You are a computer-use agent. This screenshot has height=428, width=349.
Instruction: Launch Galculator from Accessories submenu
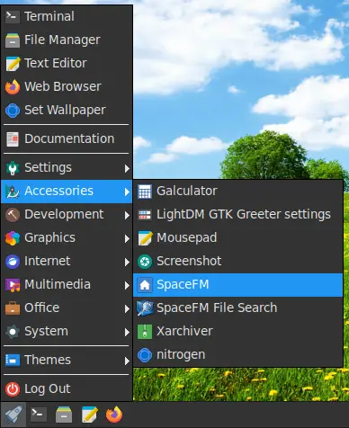click(x=237, y=192)
